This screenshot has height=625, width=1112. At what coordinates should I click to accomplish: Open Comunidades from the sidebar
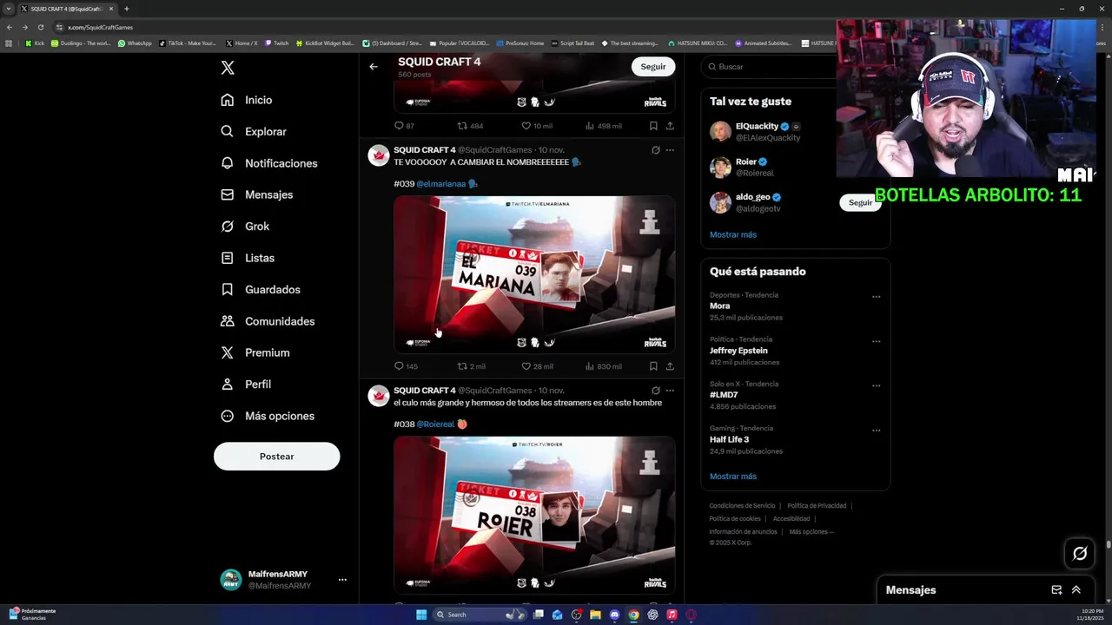coord(268,321)
